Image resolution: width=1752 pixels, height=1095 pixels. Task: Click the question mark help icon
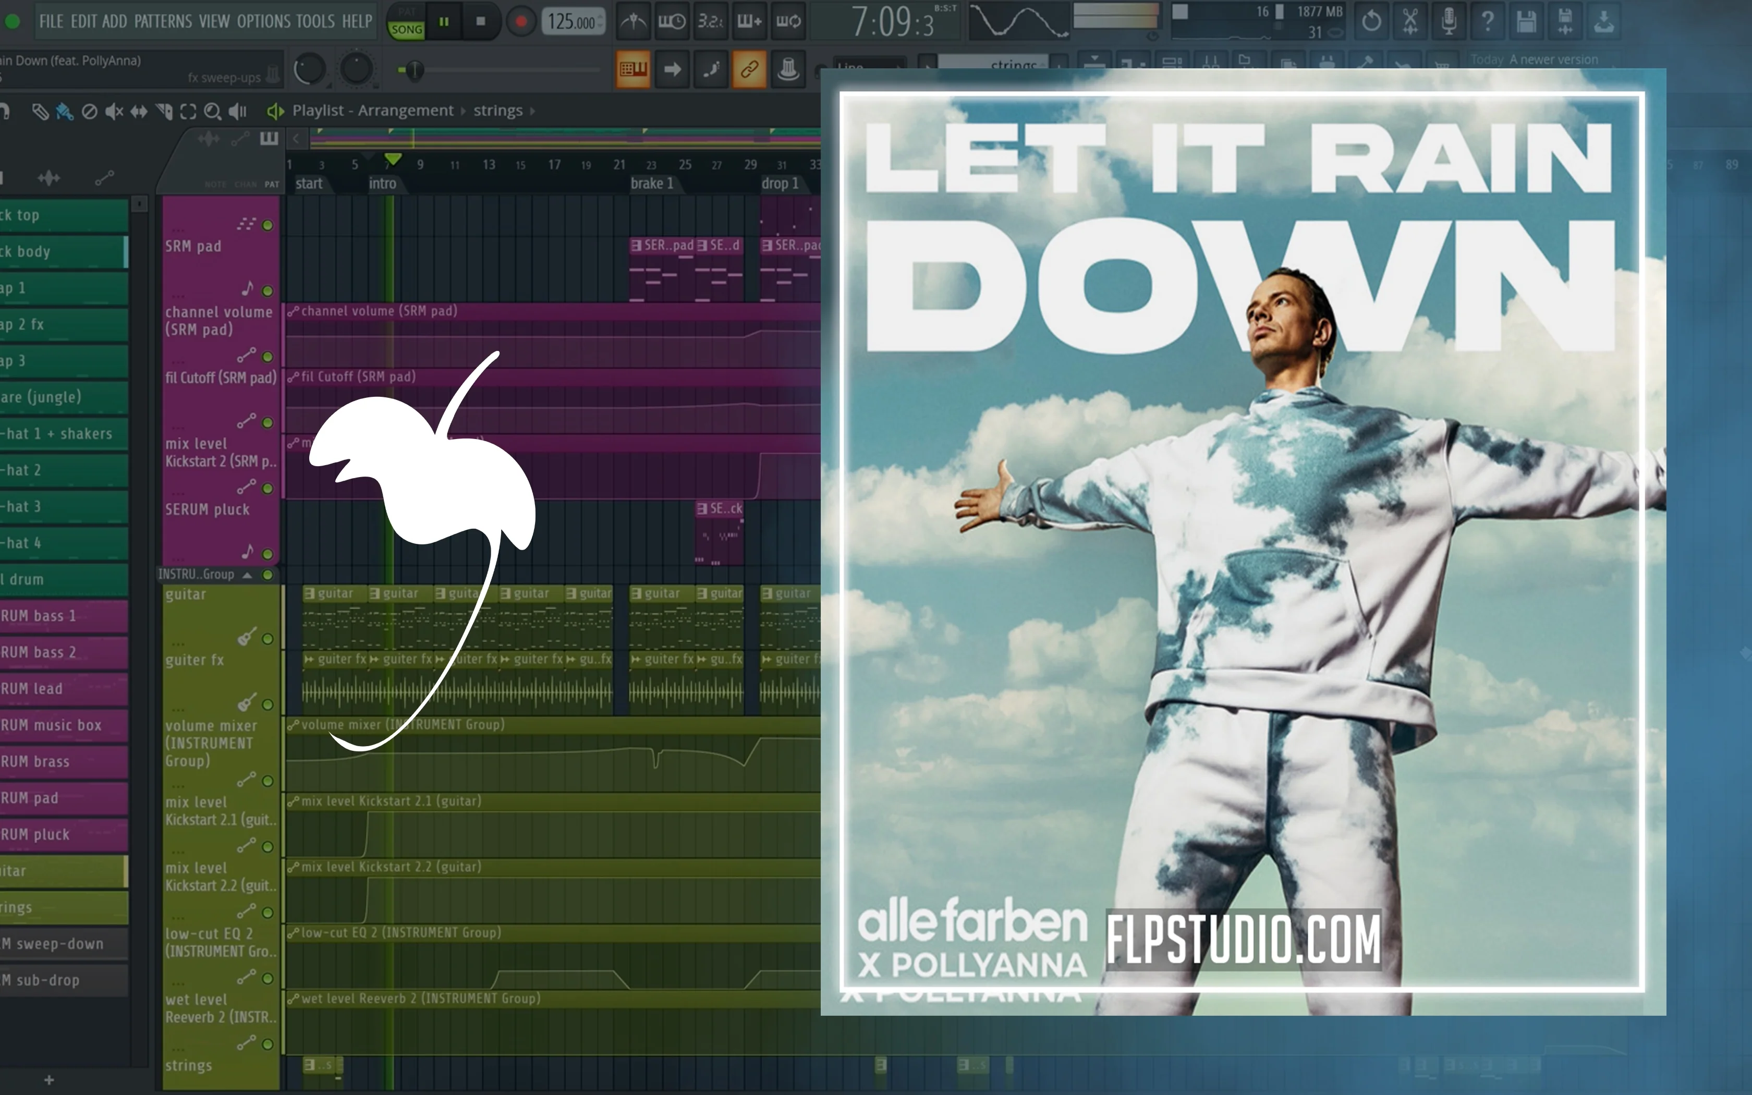pos(1488,22)
